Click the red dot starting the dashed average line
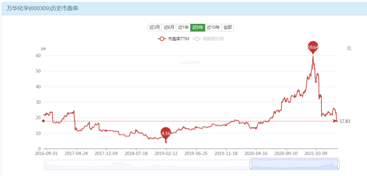The height and width of the screenshot is (176, 367). point(43,121)
